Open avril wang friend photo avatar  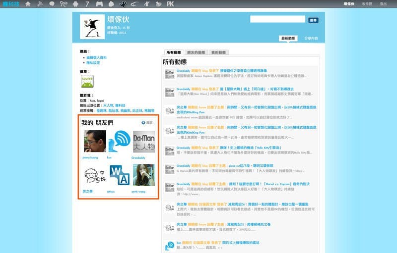(144, 175)
